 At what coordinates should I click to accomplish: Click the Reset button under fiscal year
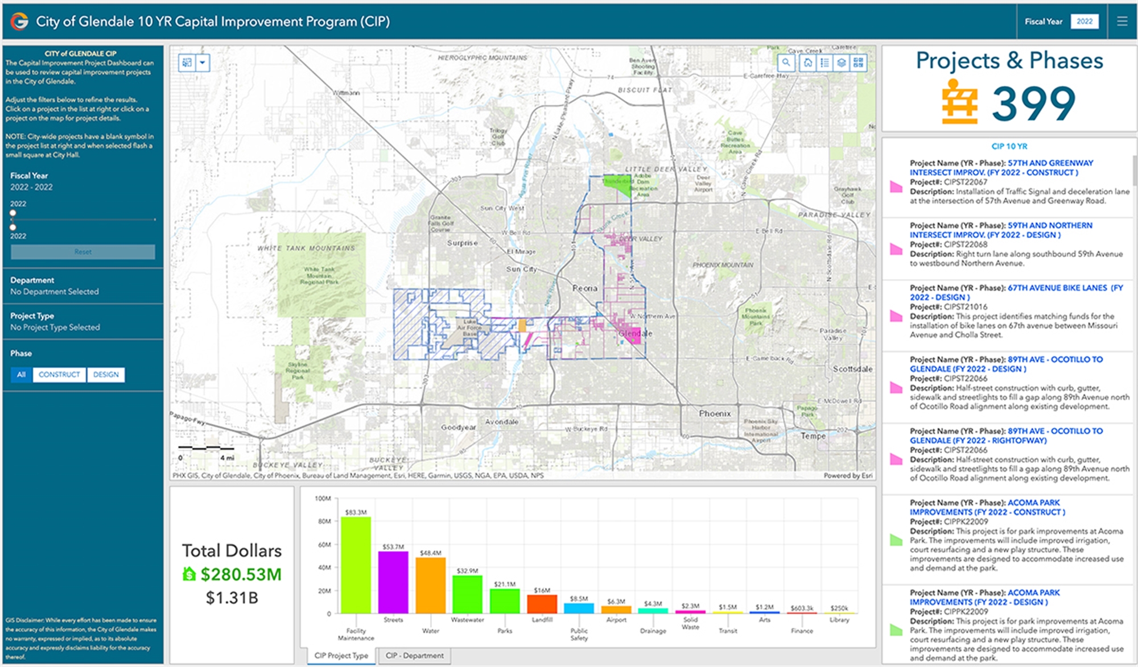point(83,252)
